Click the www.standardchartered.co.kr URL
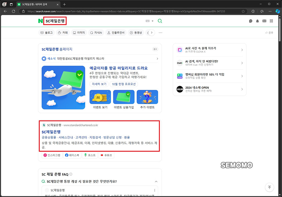 (81, 125)
